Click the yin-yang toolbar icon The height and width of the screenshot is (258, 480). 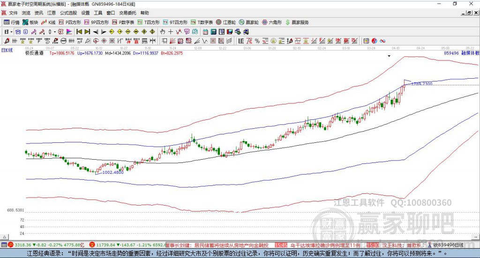point(375,41)
